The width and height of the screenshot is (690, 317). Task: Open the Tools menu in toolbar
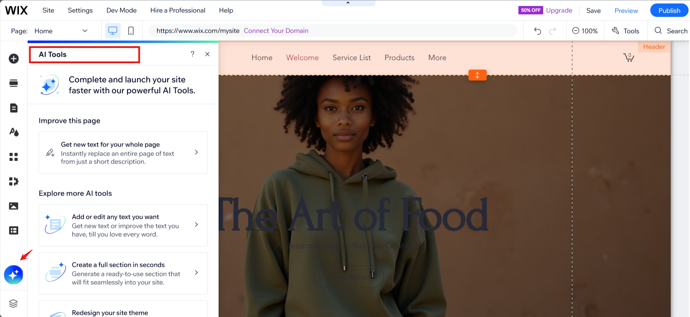pos(626,31)
